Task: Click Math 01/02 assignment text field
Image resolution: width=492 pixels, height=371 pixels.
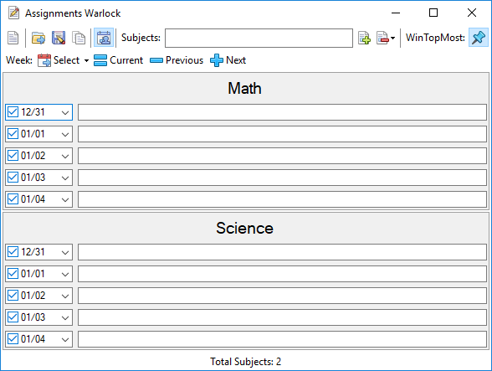Action: pyautogui.click(x=282, y=156)
